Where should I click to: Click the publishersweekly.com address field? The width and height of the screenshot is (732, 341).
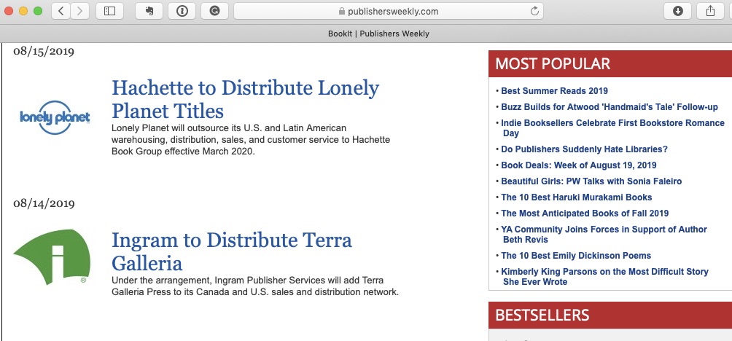[x=389, y=11]
